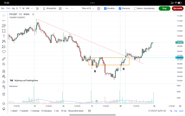Open the favorites star toolbar

[x=4, y=104]
